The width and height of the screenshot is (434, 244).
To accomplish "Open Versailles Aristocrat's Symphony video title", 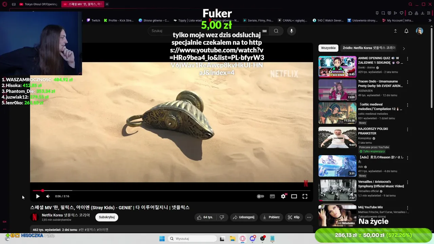I will click(x=381, y=184).
